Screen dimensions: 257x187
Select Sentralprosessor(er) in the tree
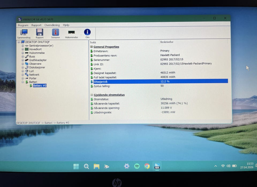click(x=41, y=46)
